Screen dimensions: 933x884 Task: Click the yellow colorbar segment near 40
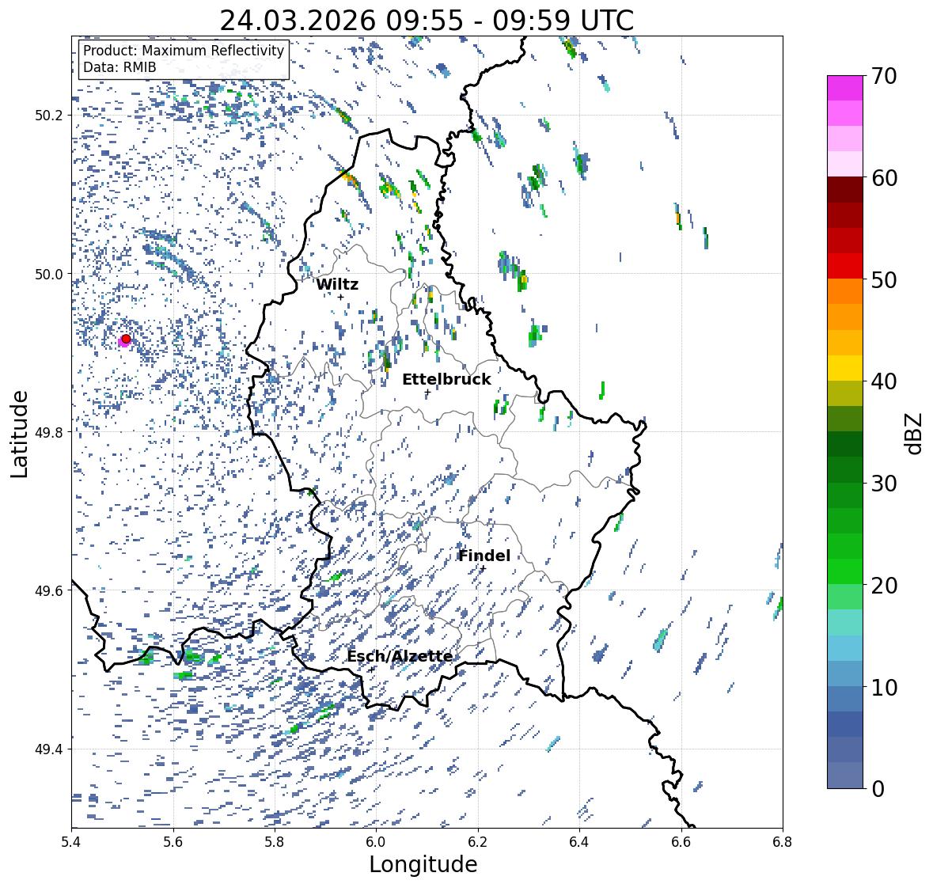(845, 368)
